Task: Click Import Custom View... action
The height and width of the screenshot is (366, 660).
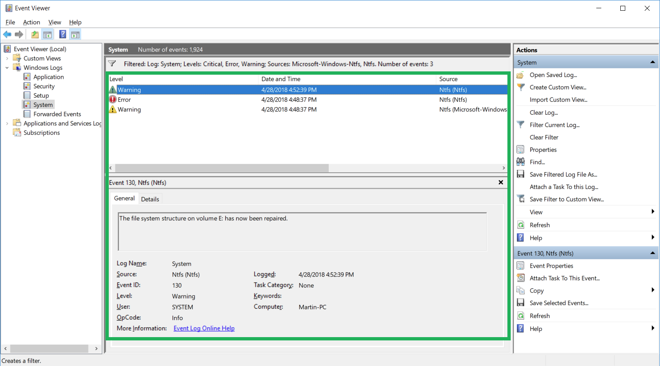Action: coord(558,100)
